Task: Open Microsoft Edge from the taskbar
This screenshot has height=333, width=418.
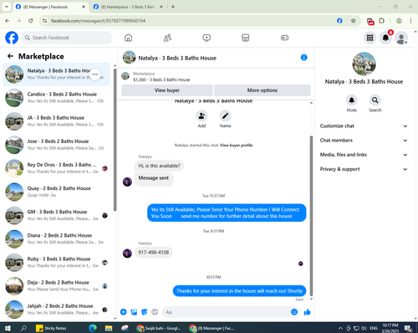Action: [x=93, y=328]
